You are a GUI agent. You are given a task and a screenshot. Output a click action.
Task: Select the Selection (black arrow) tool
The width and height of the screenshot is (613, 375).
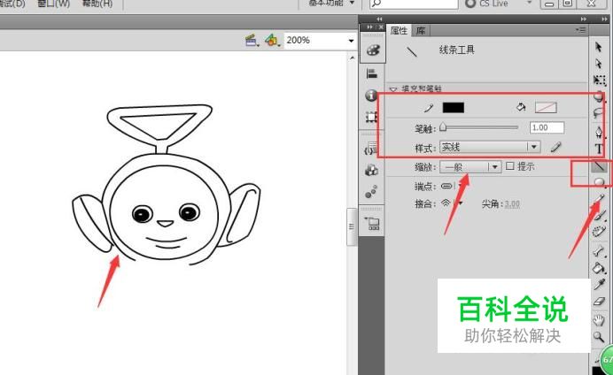pos(599,47)
